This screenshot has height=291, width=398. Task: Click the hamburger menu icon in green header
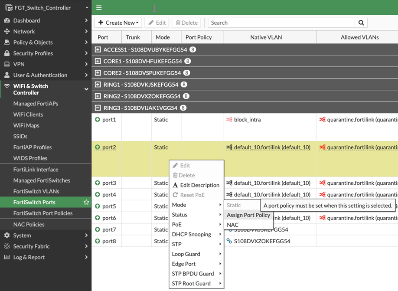(x=99, y=8)
